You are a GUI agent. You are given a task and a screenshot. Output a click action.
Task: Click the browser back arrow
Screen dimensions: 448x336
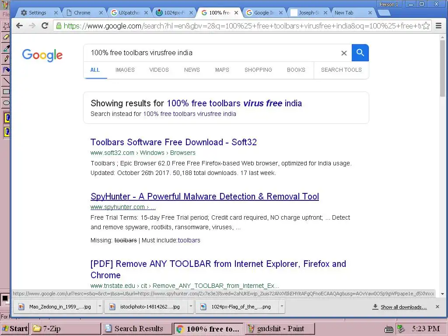19,26
